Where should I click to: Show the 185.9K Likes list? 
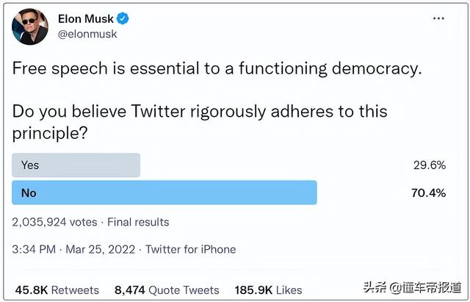269,290
